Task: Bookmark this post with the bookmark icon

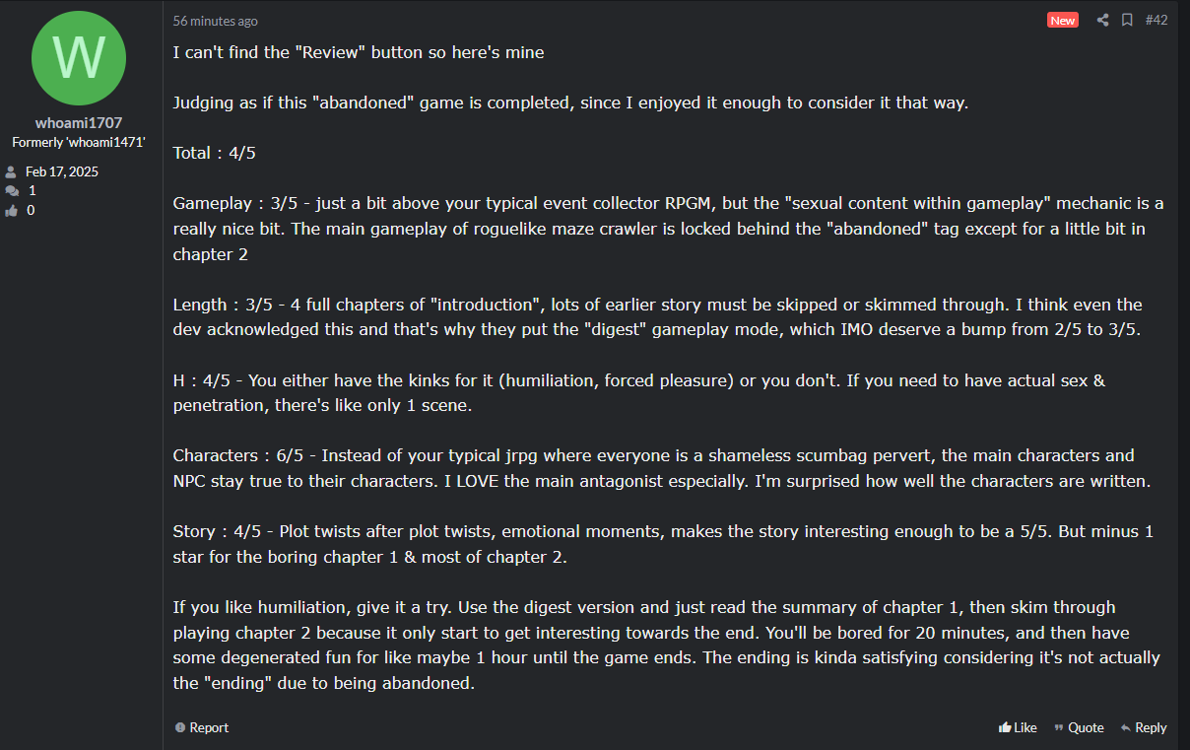Action: click(x=1127, y=20)
